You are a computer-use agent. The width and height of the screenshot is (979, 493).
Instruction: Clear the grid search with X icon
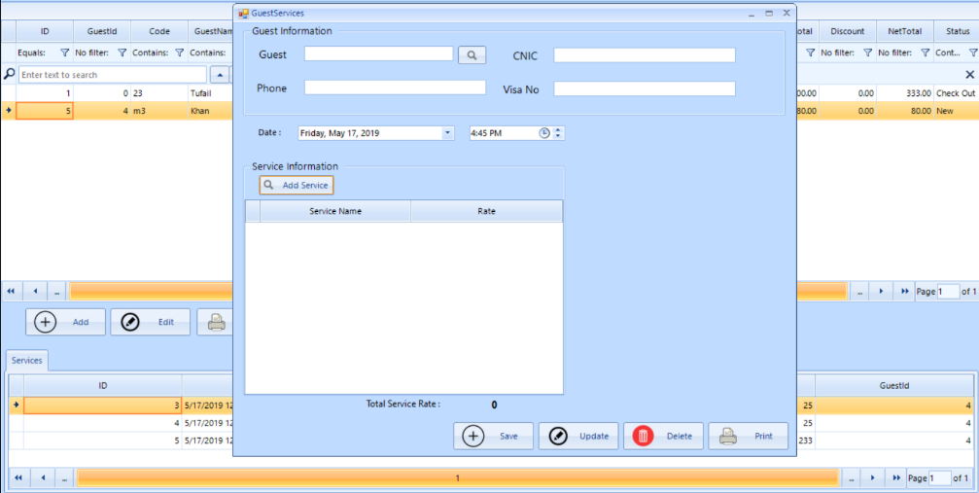click(x=968, y=75)
